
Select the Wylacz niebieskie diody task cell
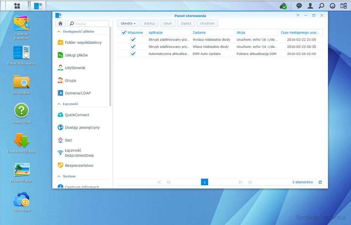(213, 40)
